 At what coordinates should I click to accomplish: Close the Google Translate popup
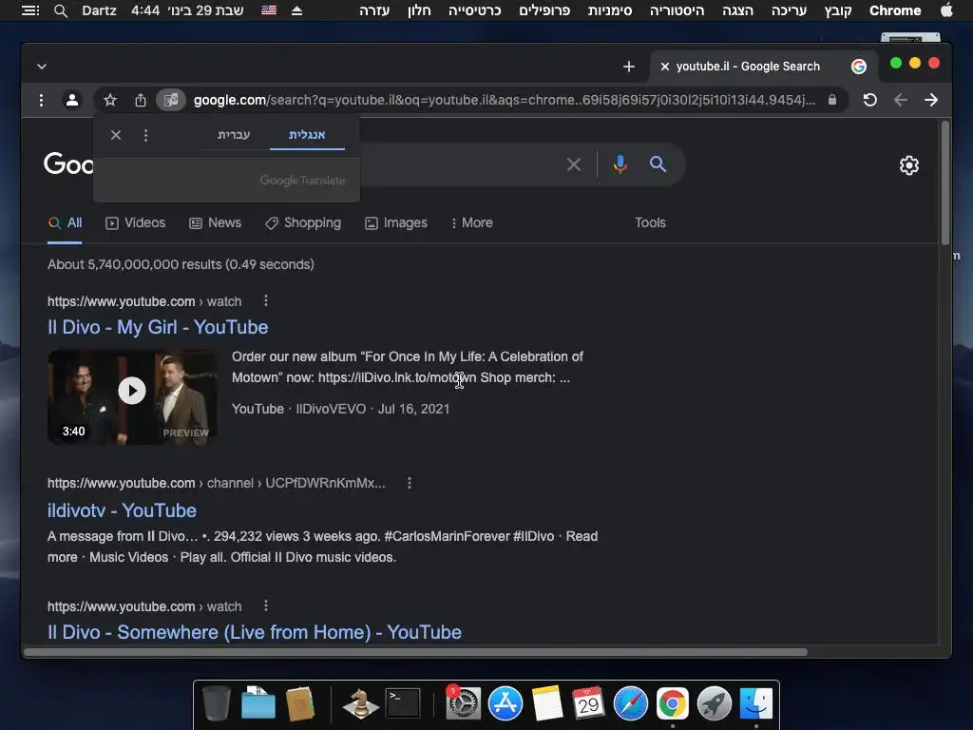[x=115, y=135]
